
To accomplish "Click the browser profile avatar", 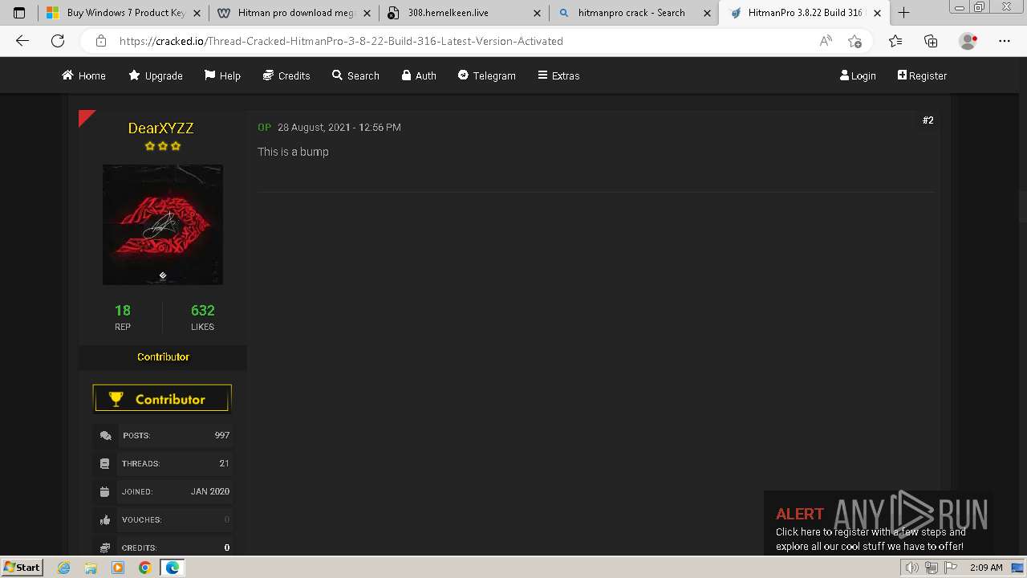I will pos(968,41).
